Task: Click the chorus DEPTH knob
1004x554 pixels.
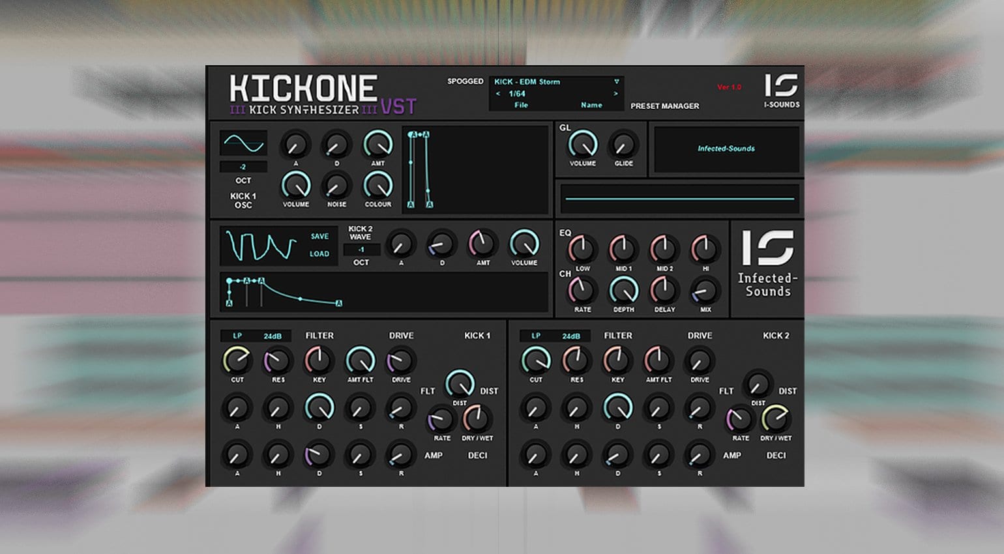Action: (x=623, y=290)
